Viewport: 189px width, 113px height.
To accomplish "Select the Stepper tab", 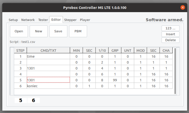I will coord(70,20).
